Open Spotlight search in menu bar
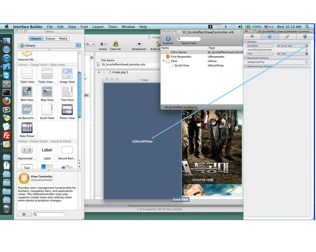The height and width of the screenshot is (252, 316). [307, 26]
